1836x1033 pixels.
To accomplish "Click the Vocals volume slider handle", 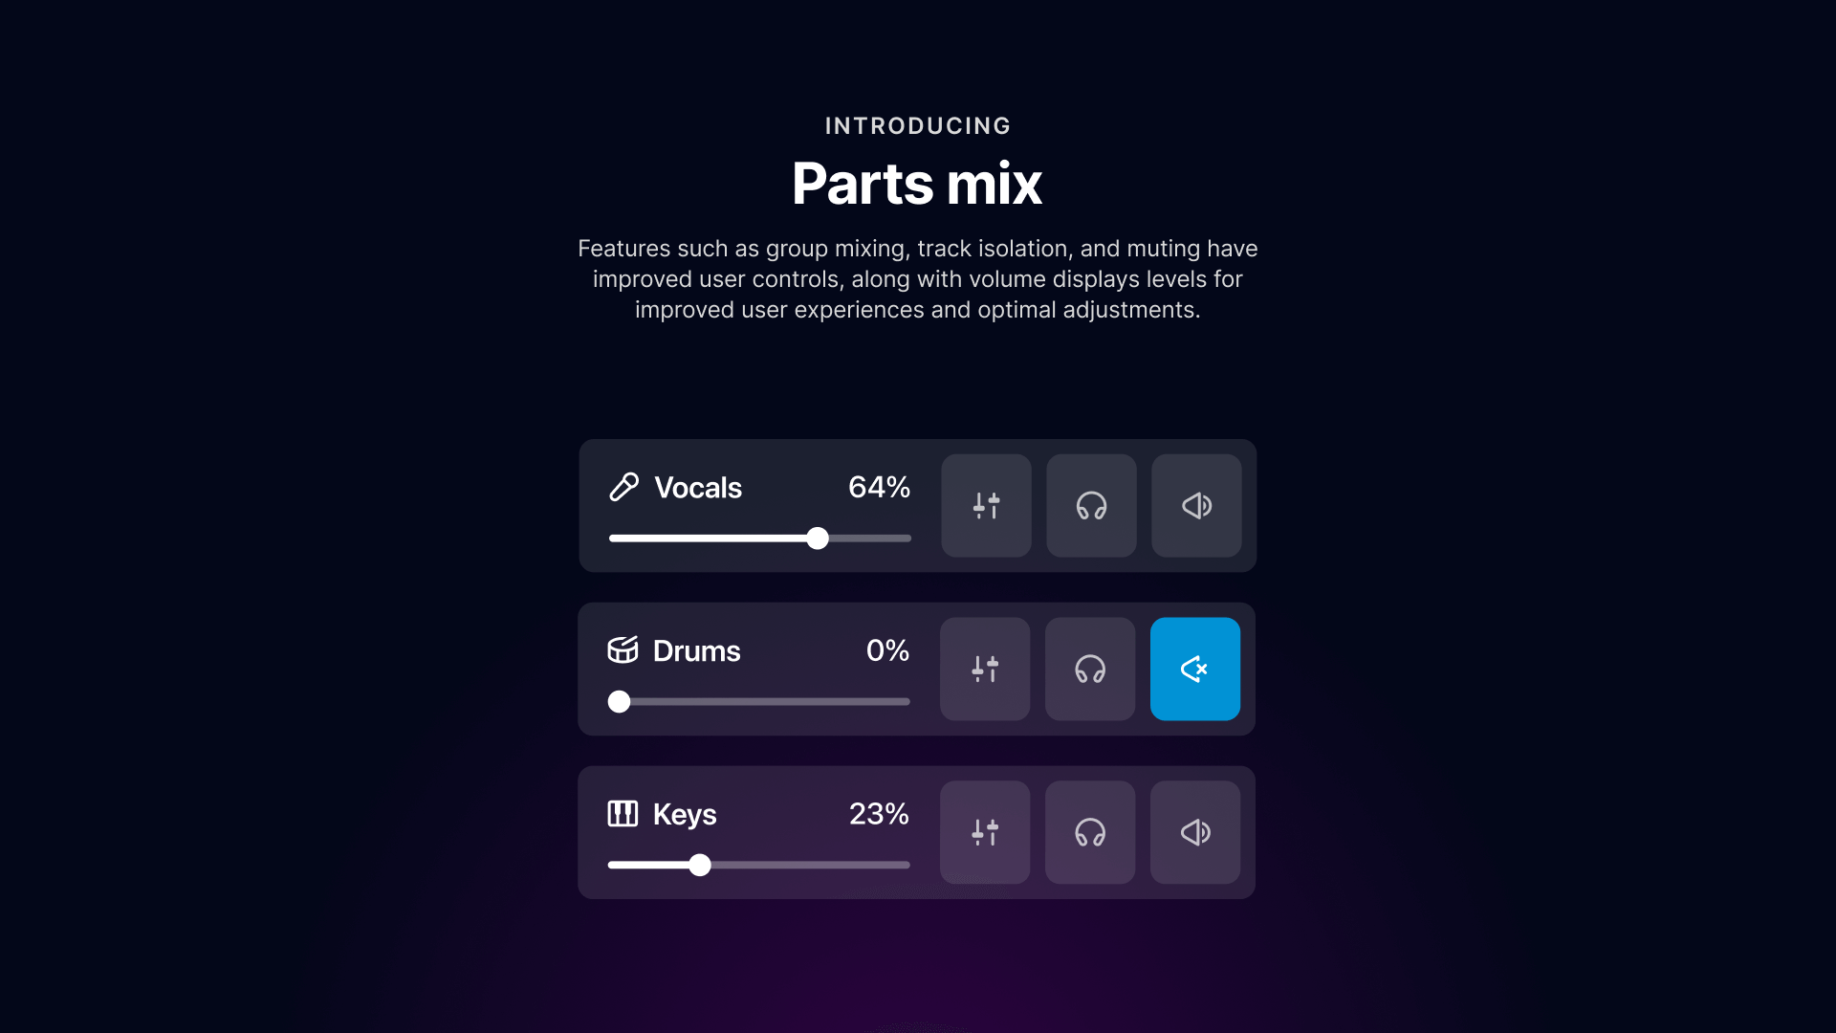I will coord(818,538).
